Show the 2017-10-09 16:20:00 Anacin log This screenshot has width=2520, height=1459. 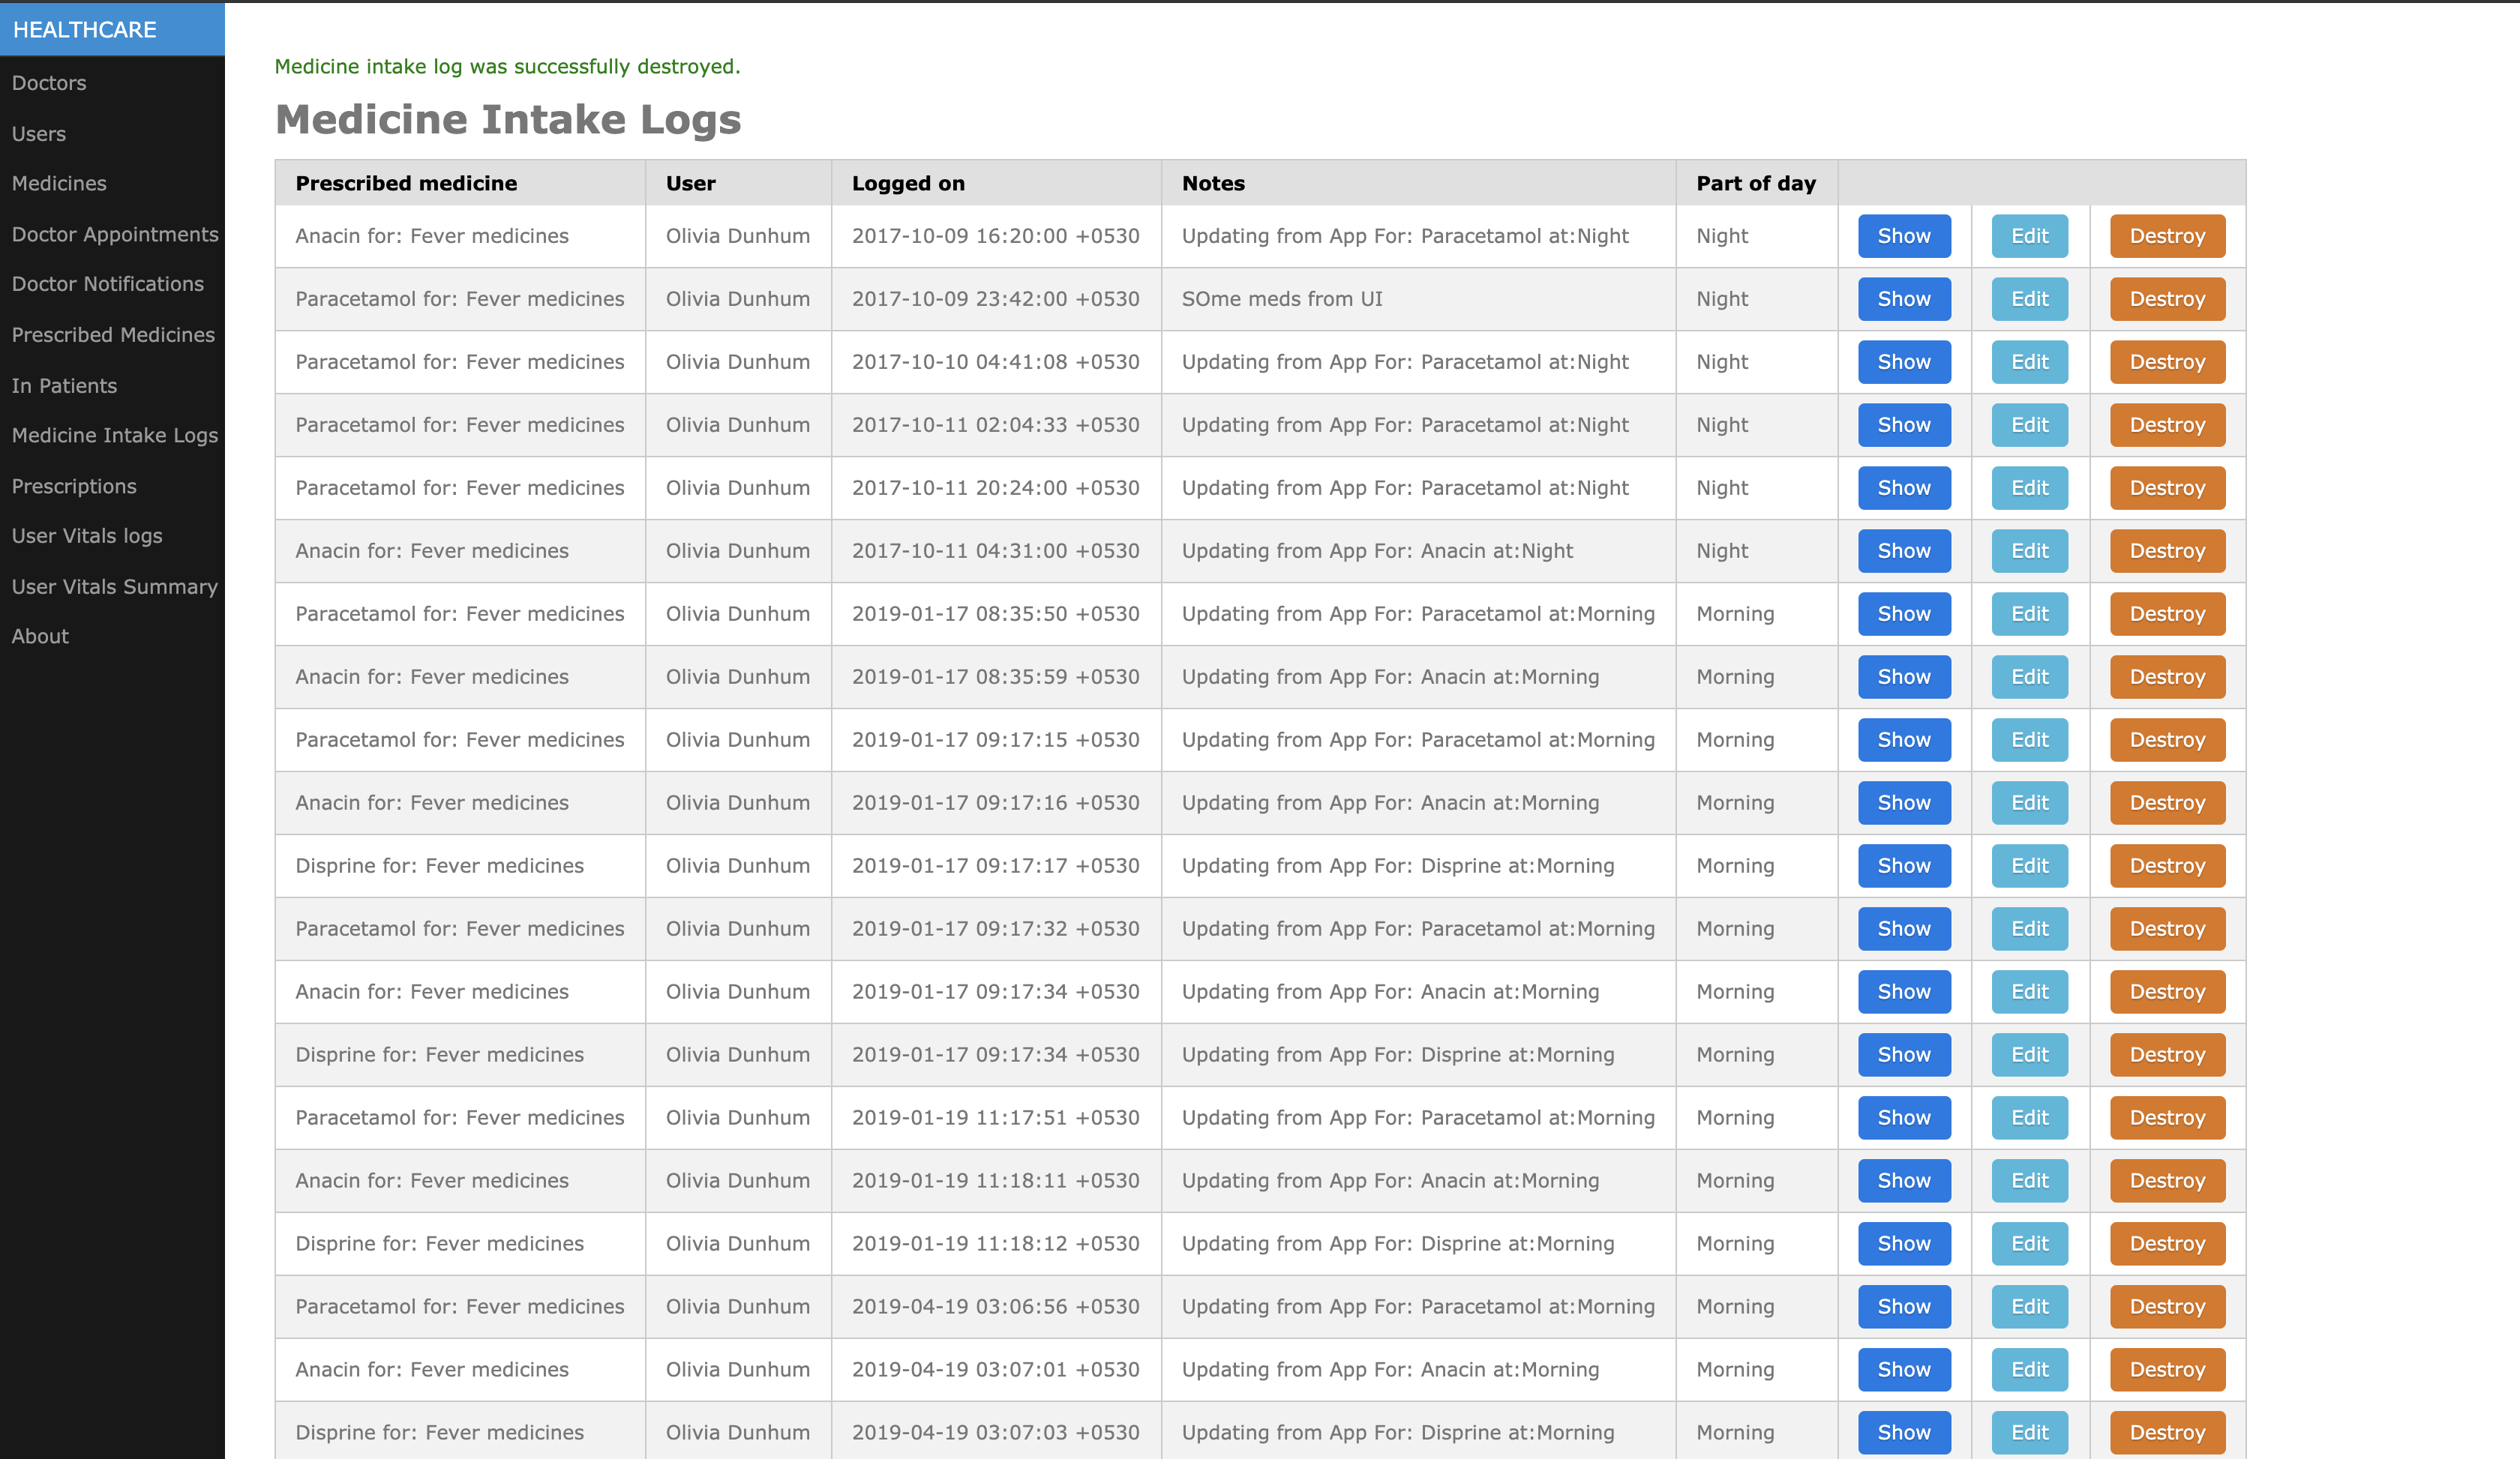coord(1903,236)
